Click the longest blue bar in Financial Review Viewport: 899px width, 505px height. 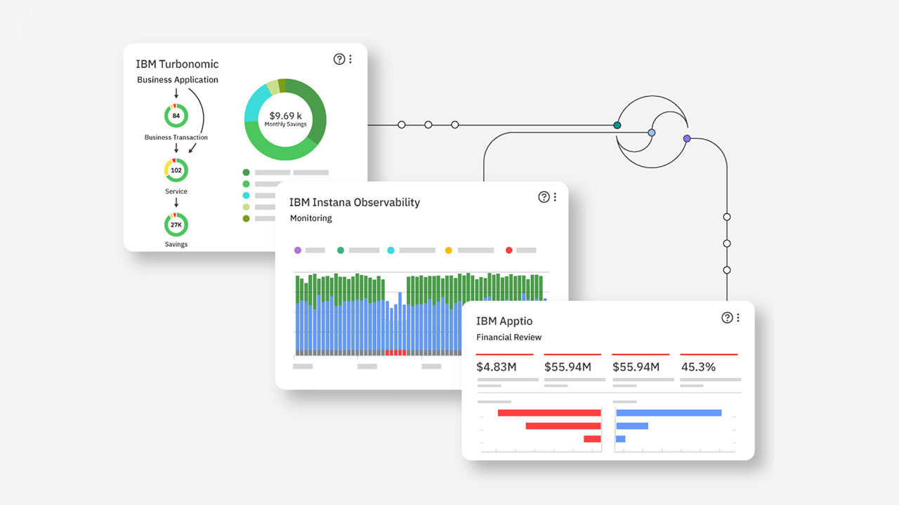click(669, 412)
